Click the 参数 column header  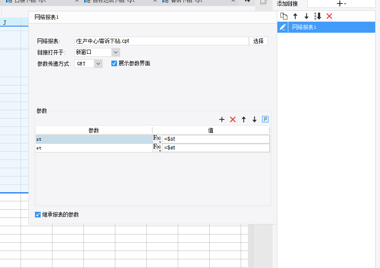[x=94, y=130]
